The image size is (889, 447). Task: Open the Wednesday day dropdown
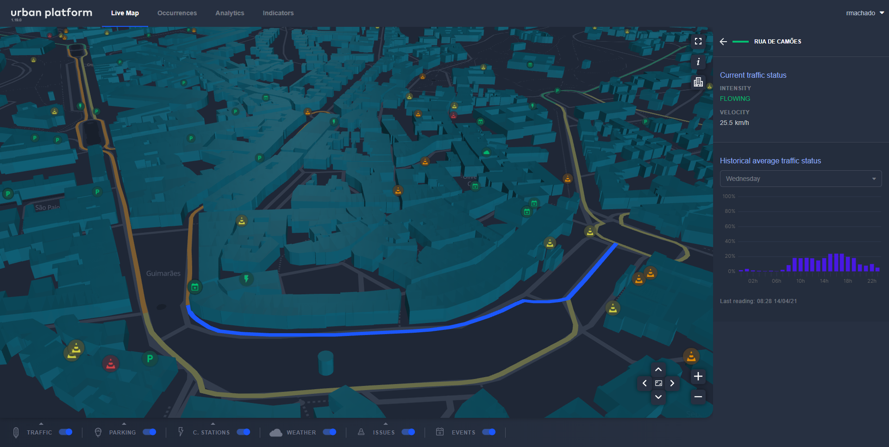click(801, 179)
